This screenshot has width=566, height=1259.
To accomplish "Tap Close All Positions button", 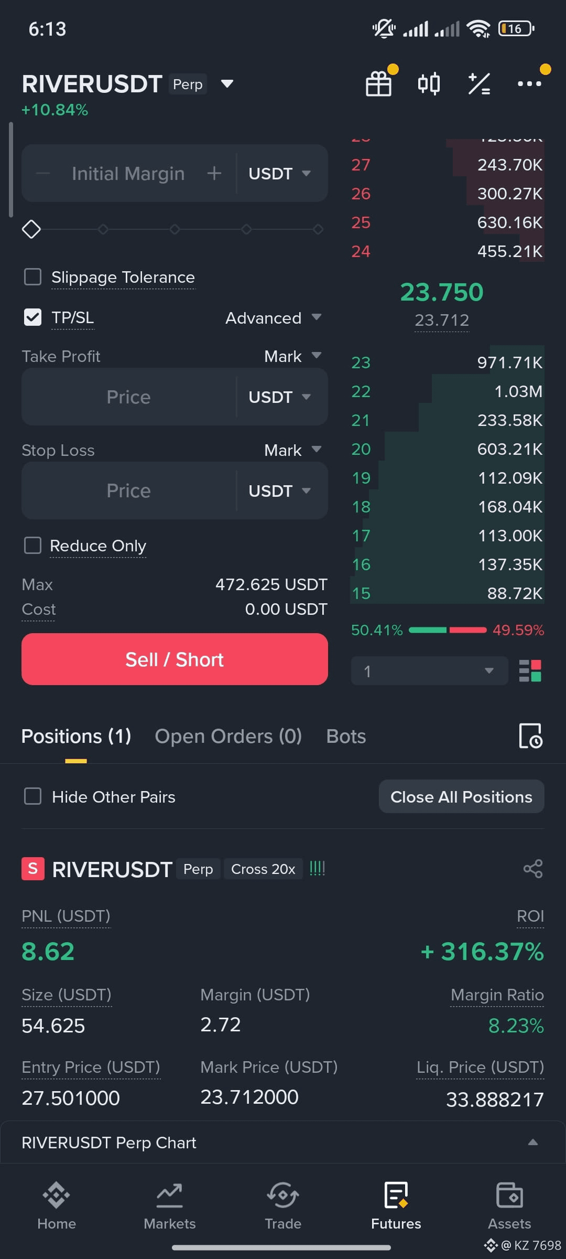I will [x=461, y=796].
